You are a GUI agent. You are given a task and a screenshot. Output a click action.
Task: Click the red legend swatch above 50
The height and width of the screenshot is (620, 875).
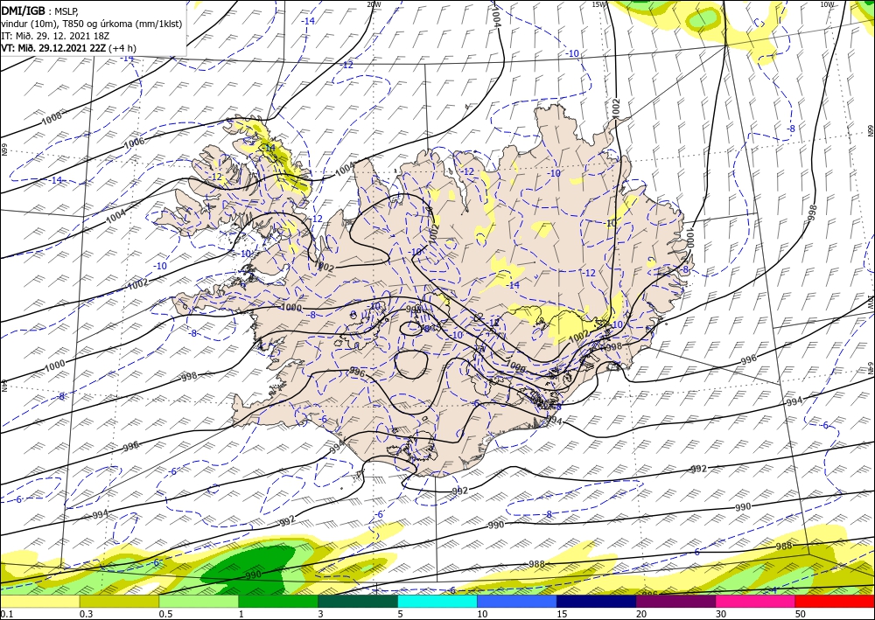coord(835,601)
